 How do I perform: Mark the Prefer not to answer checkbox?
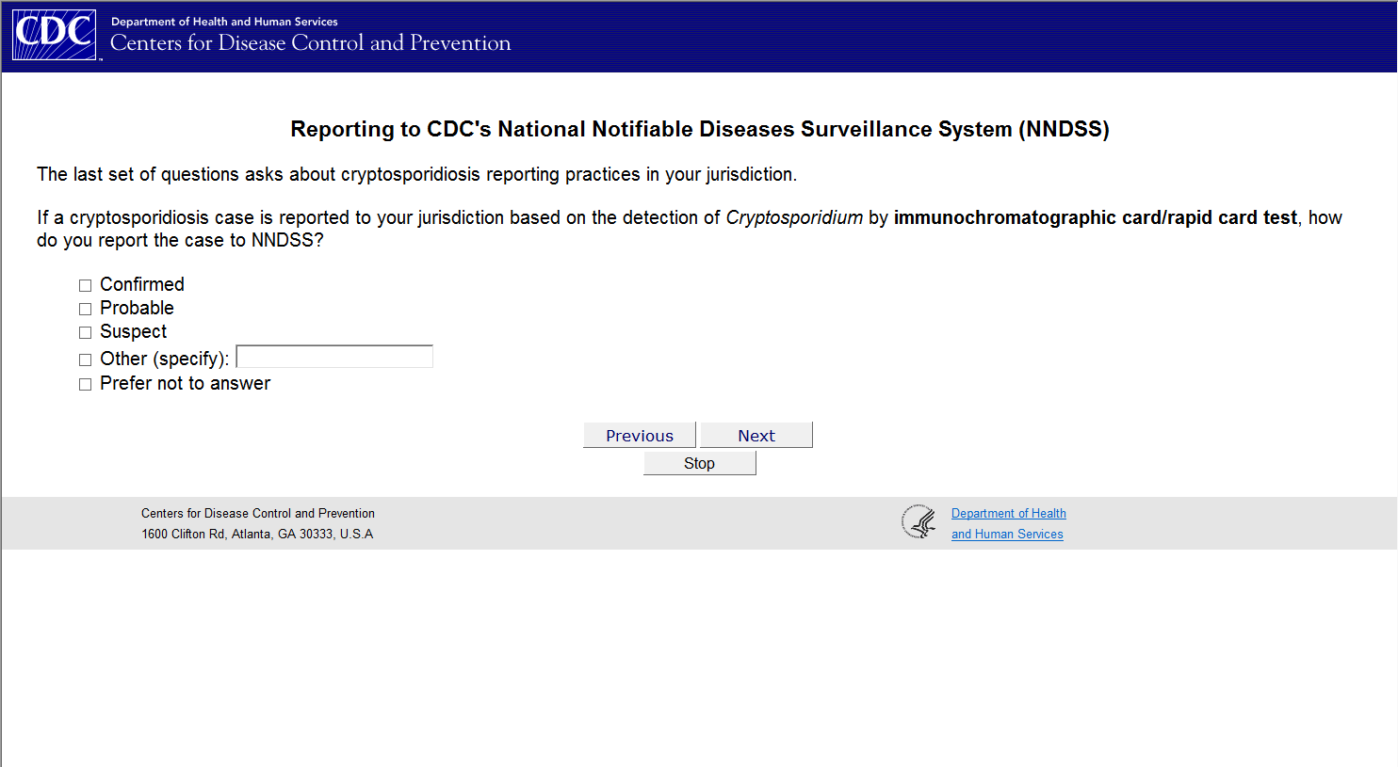point(85,384)
